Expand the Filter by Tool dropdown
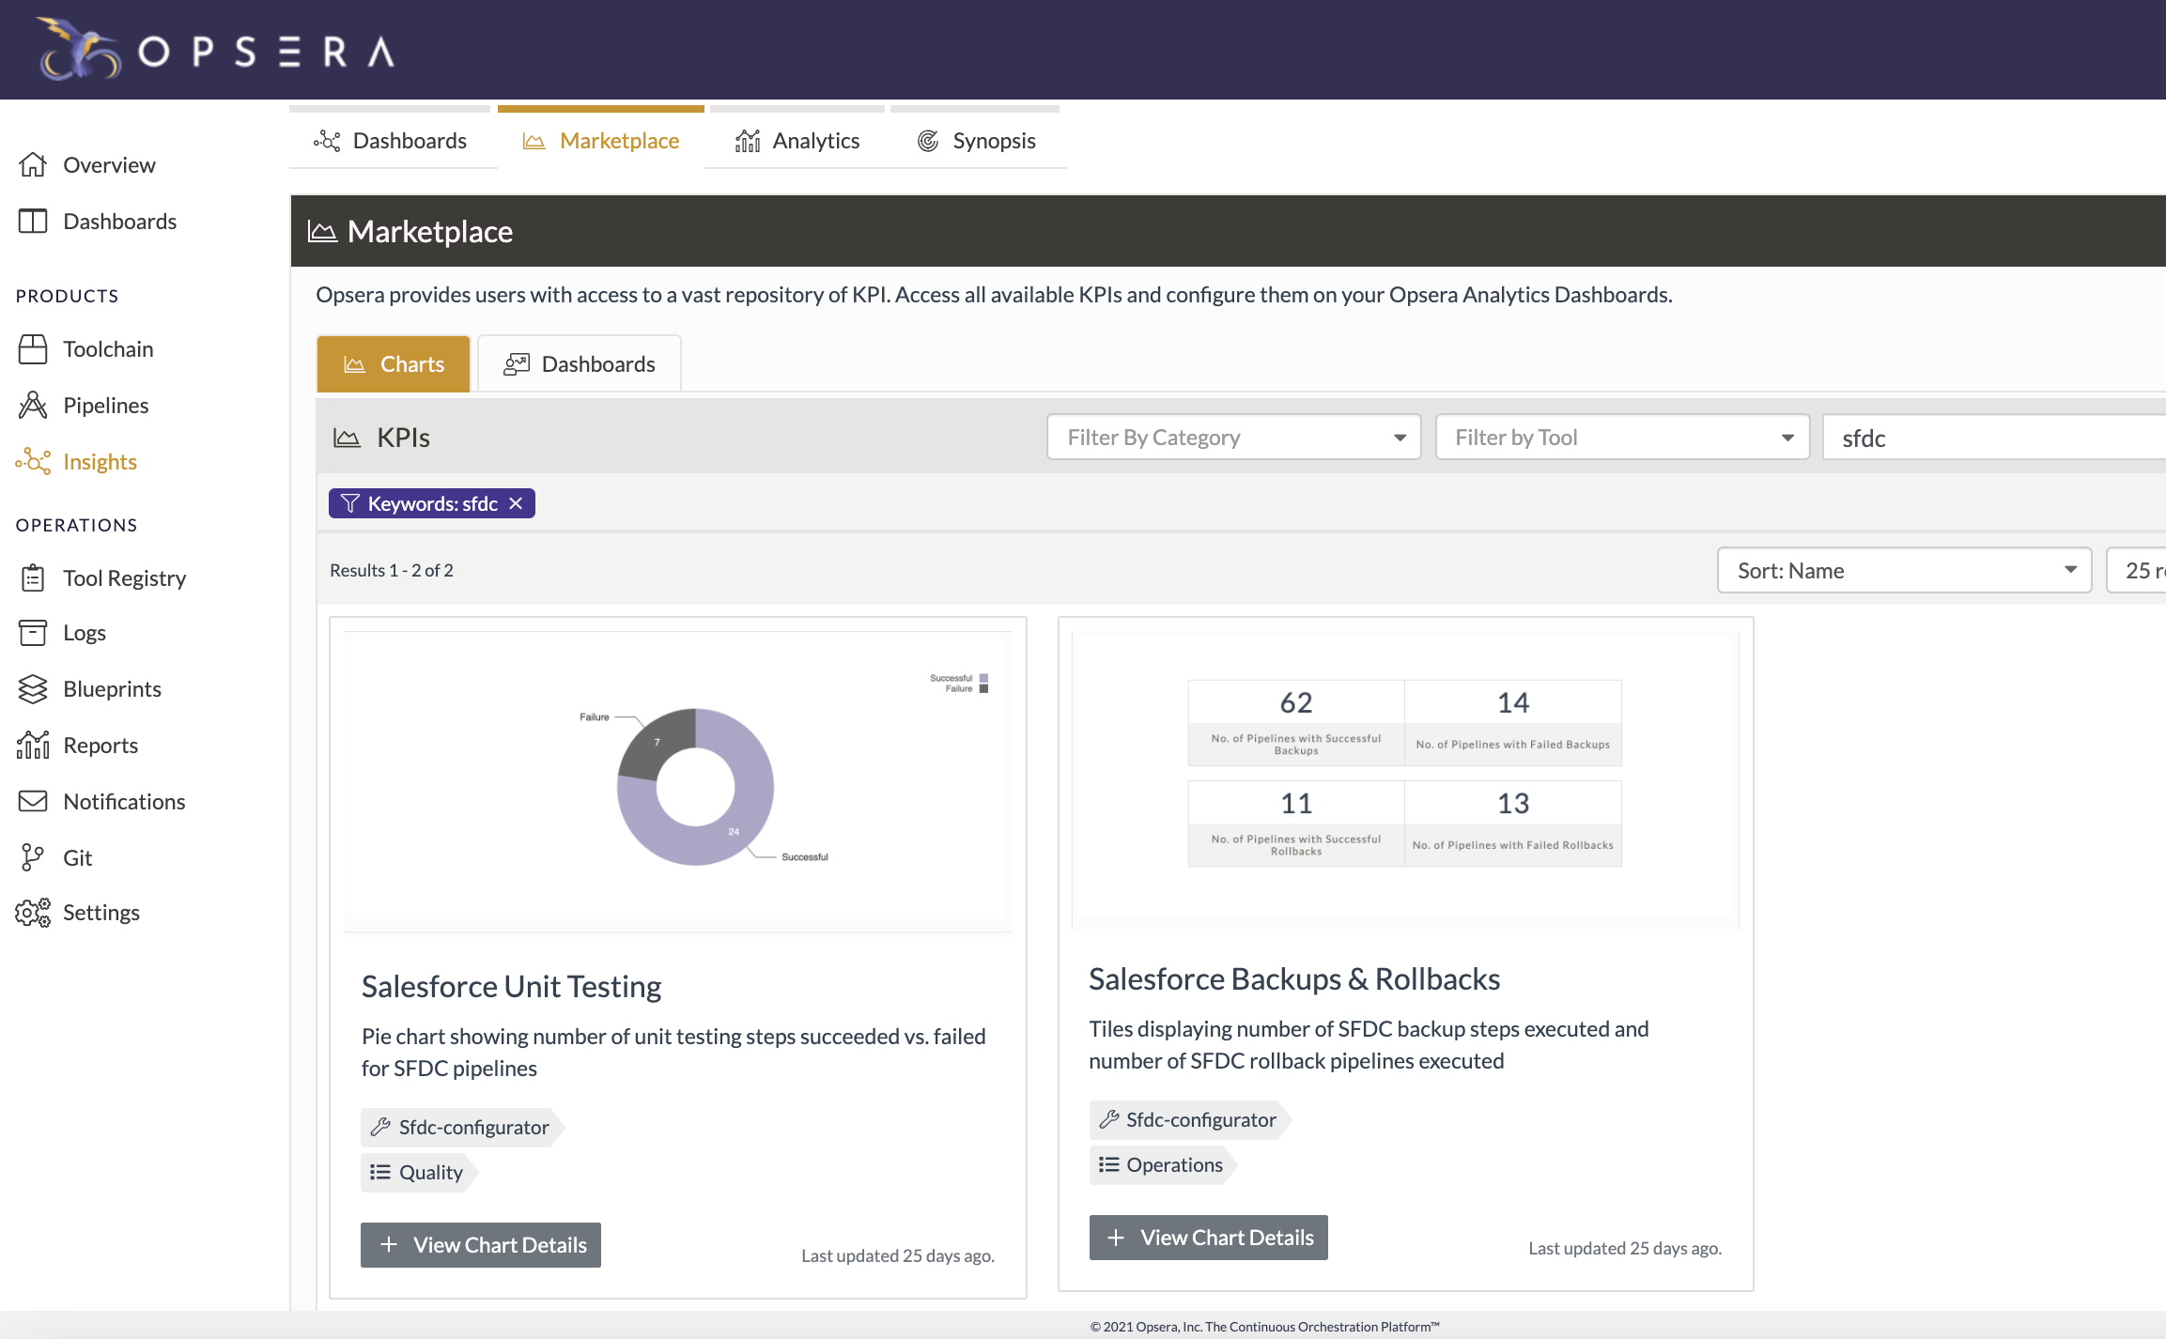Viewport: 2166px width, 1339px height. point(1621,437)
